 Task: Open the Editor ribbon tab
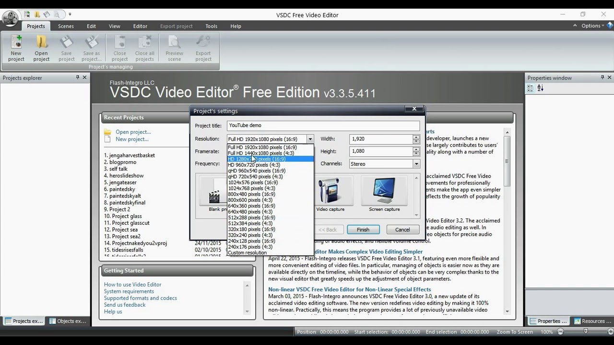(x=140, y=26)
